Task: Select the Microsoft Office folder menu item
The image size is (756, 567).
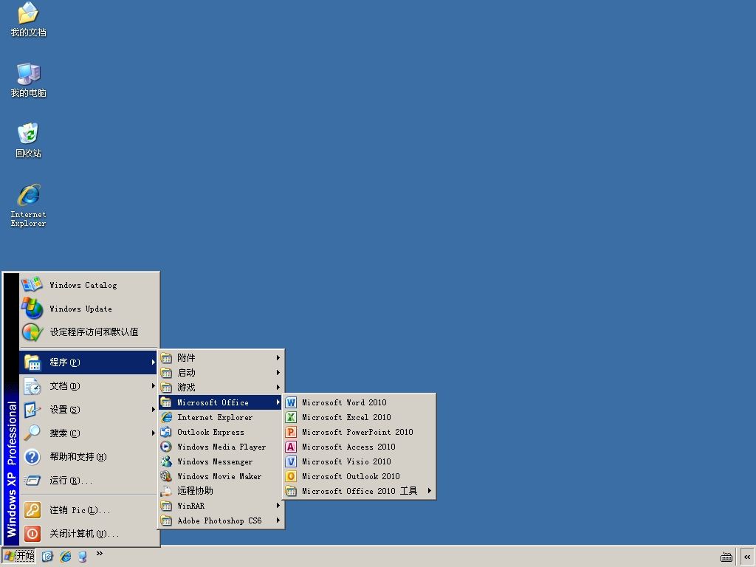Action: [x=220, y=402]
